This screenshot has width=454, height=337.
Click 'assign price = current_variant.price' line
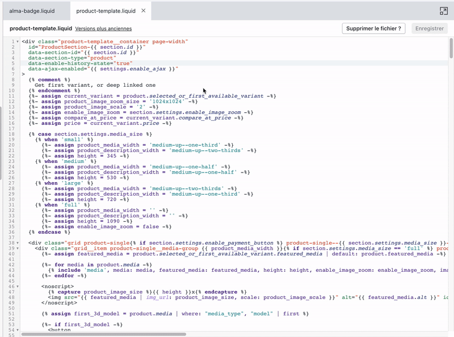click(x=100, y=123)
